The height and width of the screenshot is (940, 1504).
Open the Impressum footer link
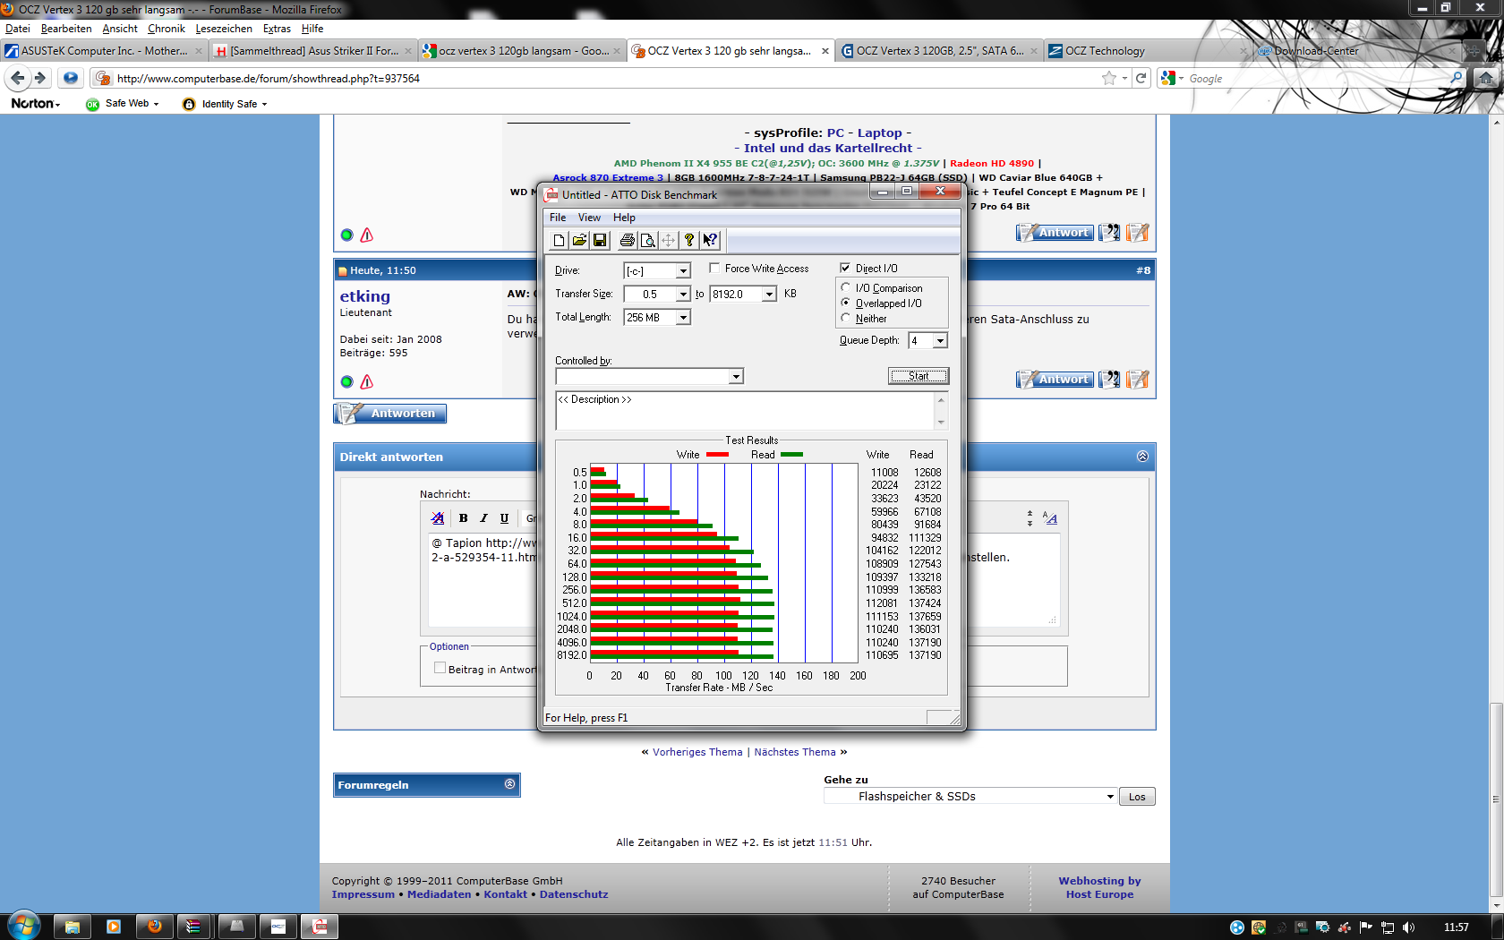pos(363,894)
